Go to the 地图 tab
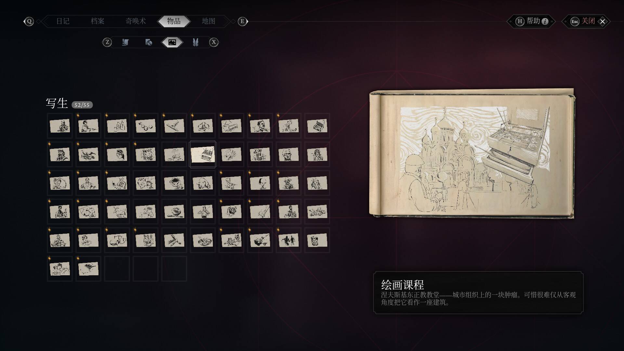624x351 pixels. pos(209,21)
